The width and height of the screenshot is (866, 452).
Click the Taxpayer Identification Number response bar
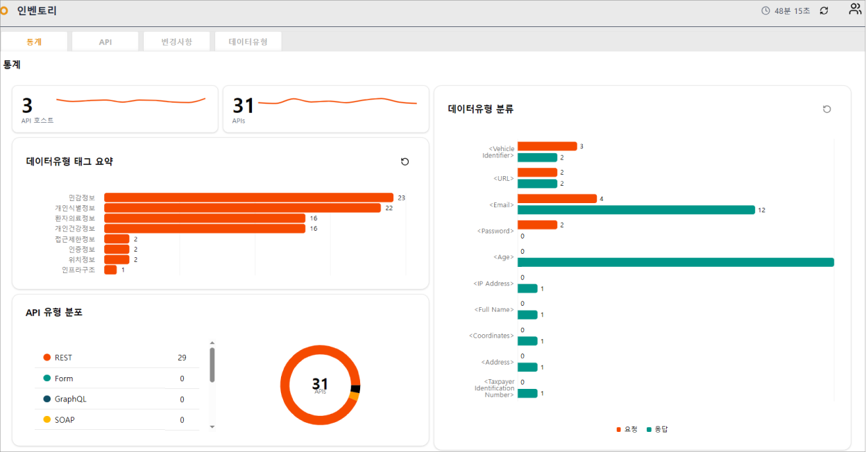[x=527, y=394]
